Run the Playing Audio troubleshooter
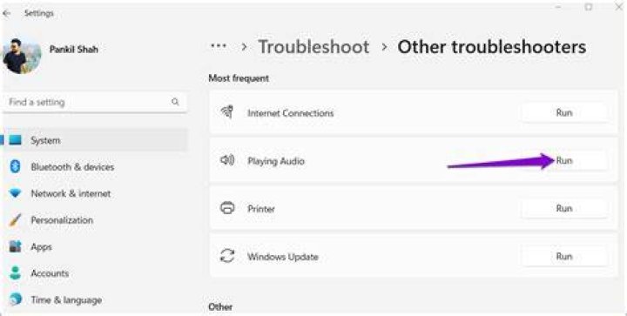627x316 pixels. point(564,160)
